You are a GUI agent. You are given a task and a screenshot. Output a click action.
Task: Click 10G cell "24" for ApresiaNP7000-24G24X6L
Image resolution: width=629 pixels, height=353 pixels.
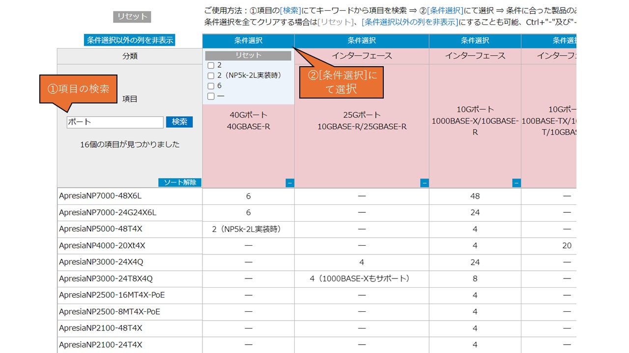(475, 213)
